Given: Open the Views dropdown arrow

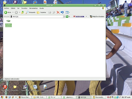Looking at the screenshot, I should (69, 12).
